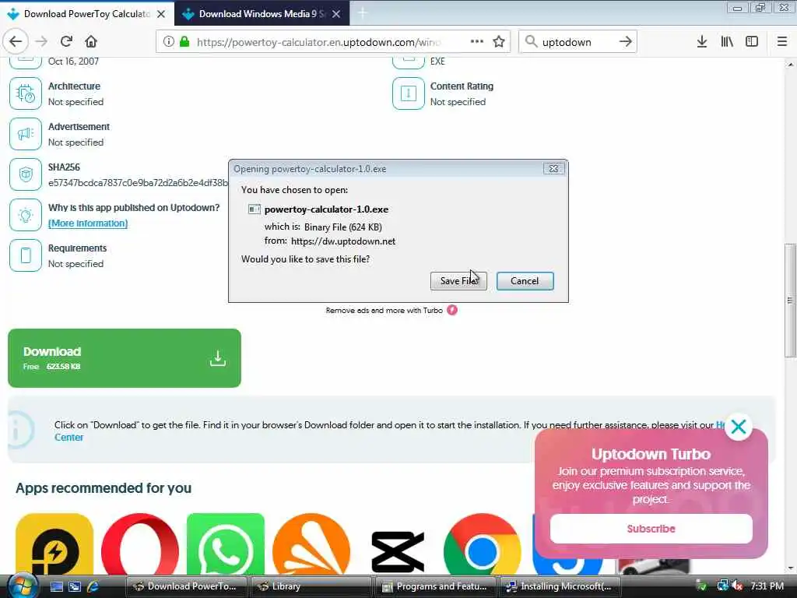The height and width of the screenshot is (598, 797).
Task: Click the lightbulb icon beside Why published
Action: tap(26, 215)
